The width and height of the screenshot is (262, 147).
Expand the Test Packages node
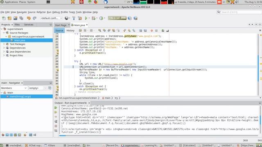tap(4, 44)
